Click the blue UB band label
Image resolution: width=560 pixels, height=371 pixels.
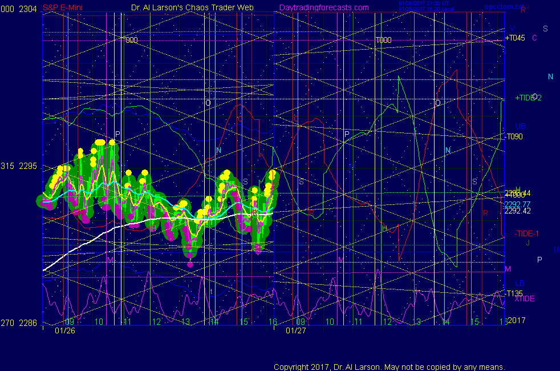point(521,126)
